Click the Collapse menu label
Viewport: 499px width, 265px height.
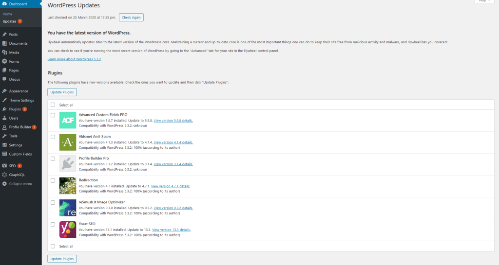coord(20,184)
